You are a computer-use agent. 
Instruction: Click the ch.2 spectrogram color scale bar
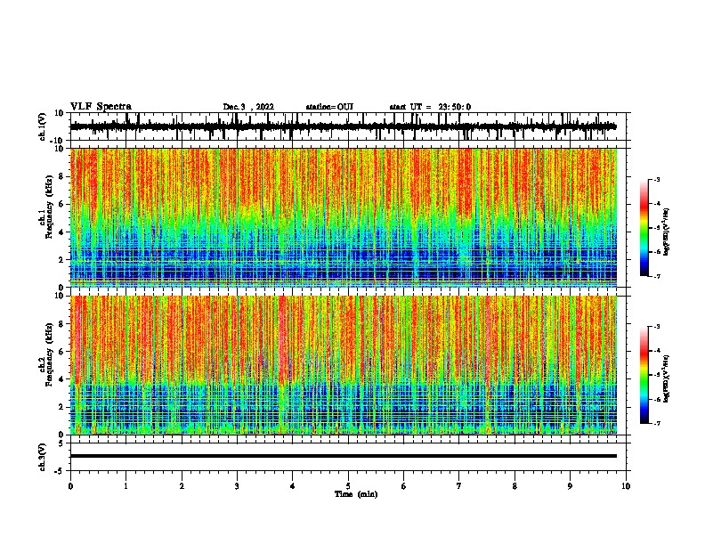pyautogui.click(x=644, y=375)
